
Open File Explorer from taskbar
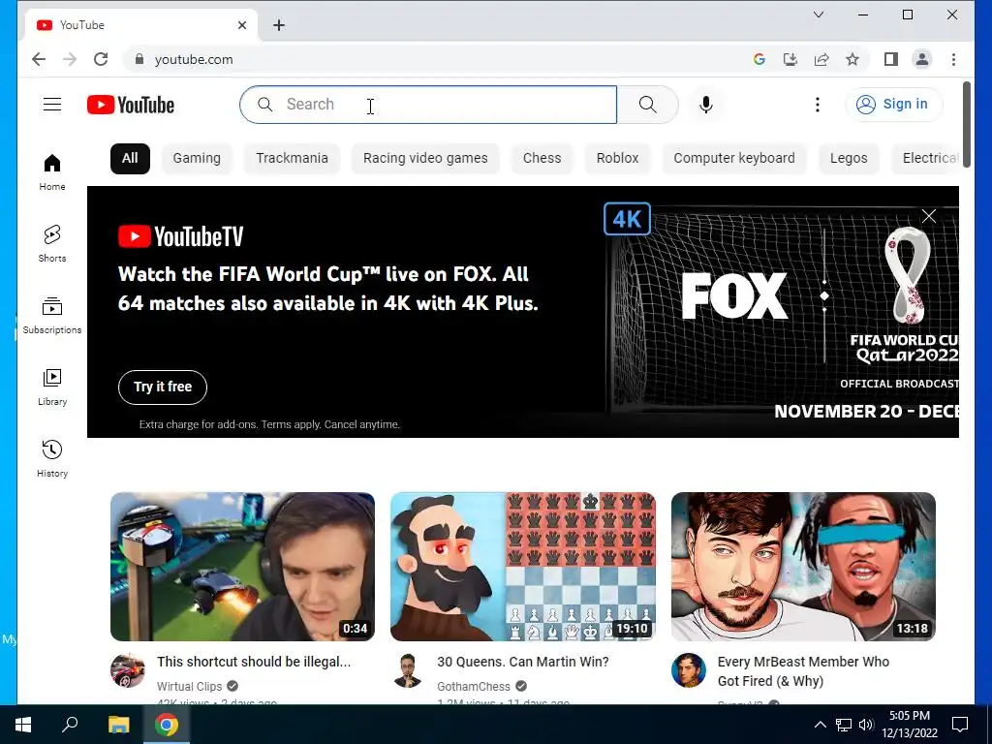click(x=118, y=725)
